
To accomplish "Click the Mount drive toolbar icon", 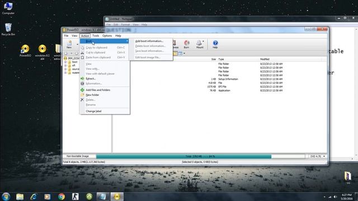I will (x=199, y=44).
